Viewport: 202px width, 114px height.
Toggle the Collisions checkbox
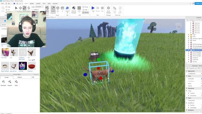coord(32,9)
